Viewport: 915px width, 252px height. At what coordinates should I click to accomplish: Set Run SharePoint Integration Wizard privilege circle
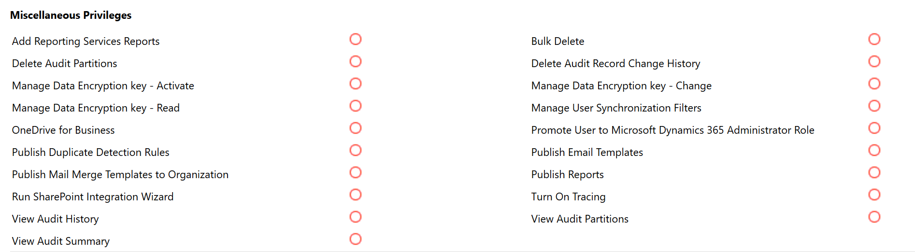click(x=356, y=195)
